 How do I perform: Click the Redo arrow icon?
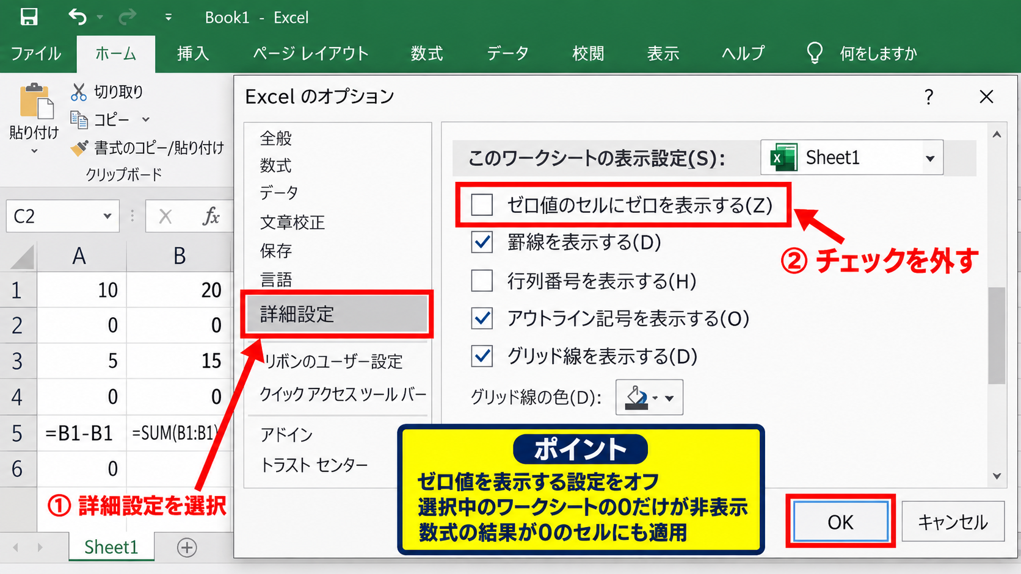tap(127, 16)
